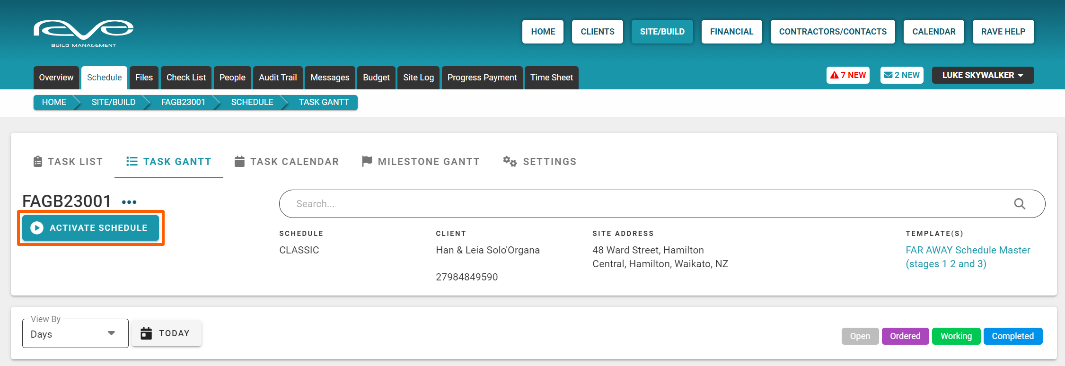Click the FAGB23001 job heading
The image size is (1065, 366).
[x=67, y=201]
